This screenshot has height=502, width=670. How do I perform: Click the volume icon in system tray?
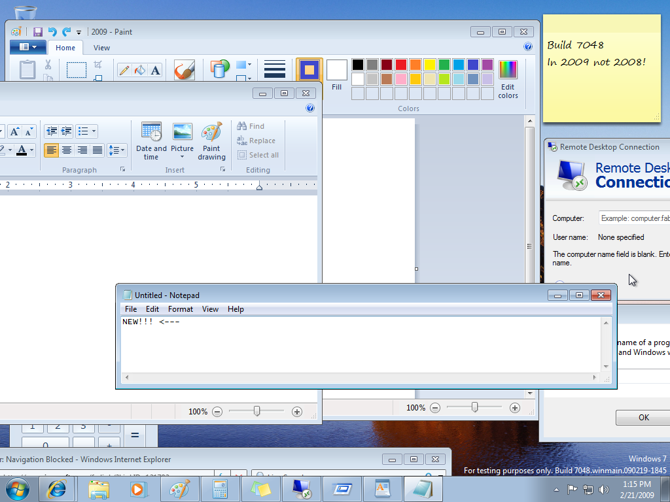tap(603, 489)
